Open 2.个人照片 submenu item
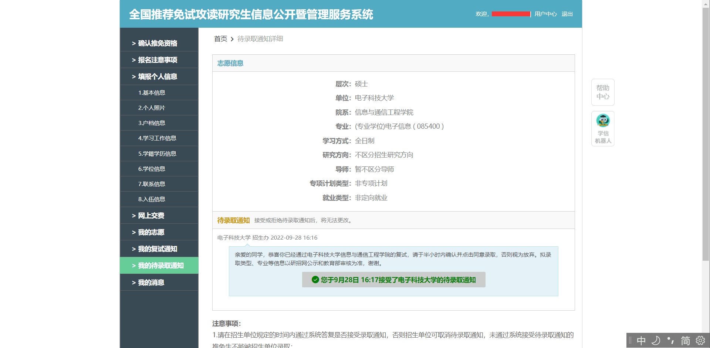This screenshot has height=348, width=710. click(159, 108)
